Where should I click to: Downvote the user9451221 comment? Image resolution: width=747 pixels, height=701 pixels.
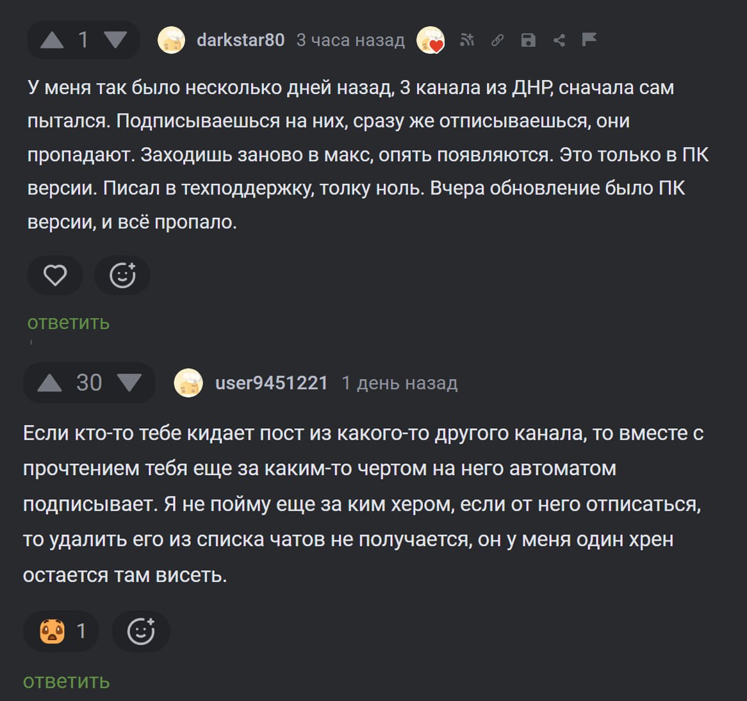click(130, 383)
